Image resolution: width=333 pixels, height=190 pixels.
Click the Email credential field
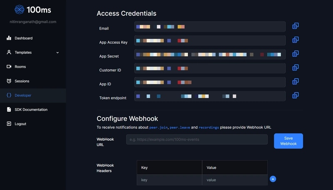(210, 27)
